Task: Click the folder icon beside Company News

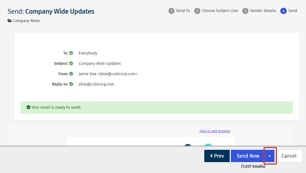Action: 10,21
